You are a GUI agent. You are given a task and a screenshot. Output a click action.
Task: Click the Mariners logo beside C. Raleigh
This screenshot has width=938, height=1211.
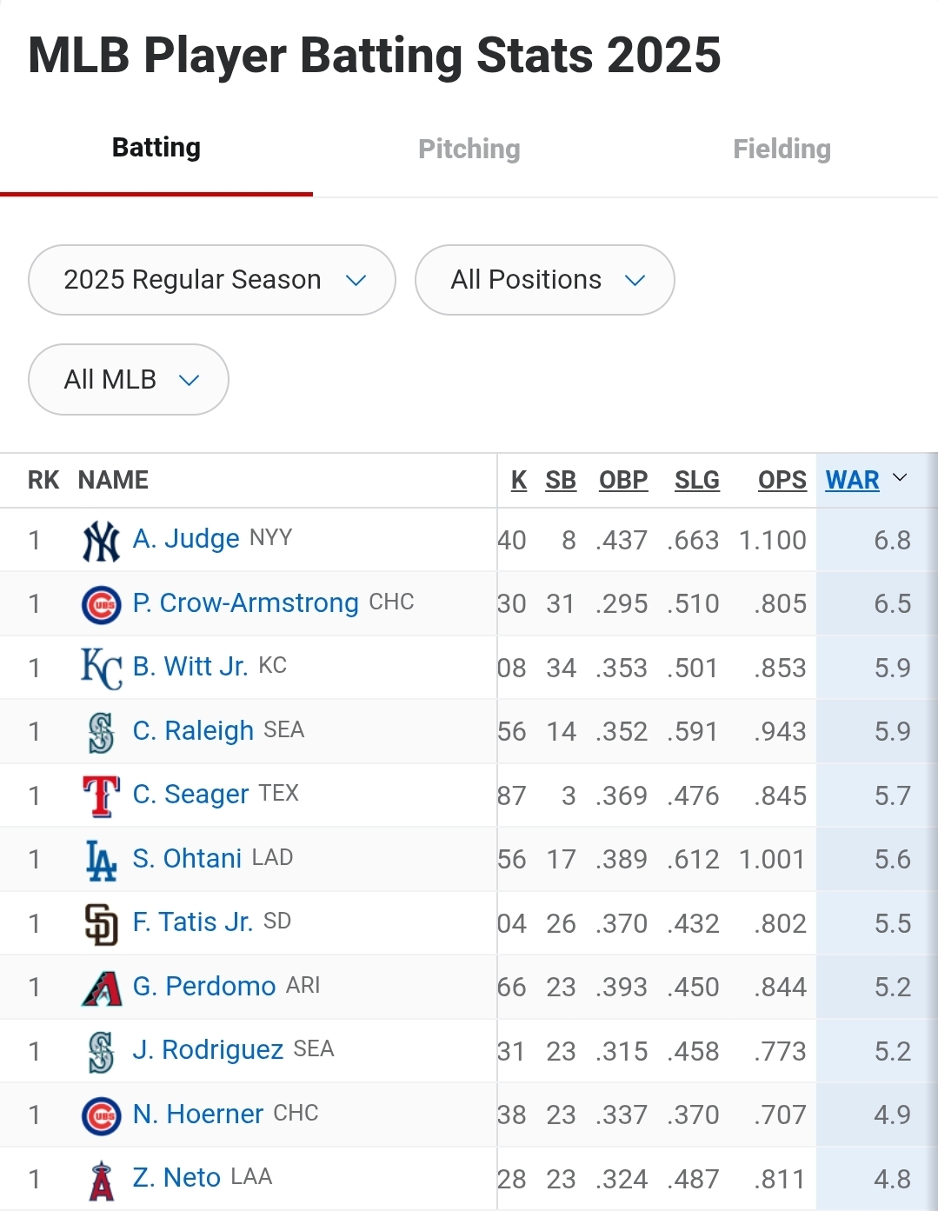click(x=101, y=732)
